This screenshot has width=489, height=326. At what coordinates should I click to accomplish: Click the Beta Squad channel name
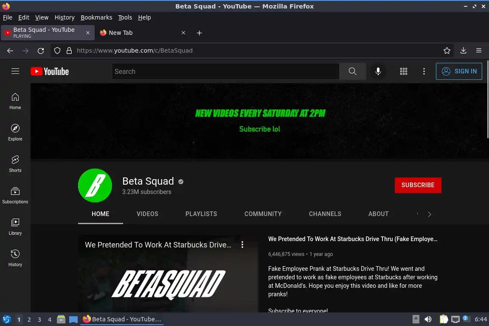[x=148, y=181]
